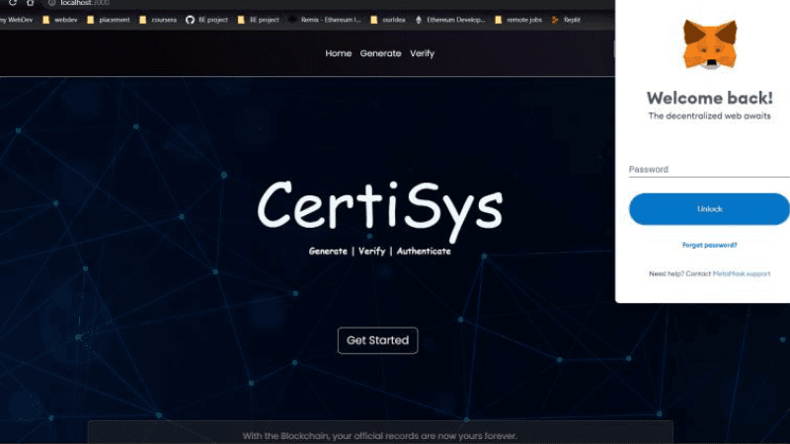The height and width of the screenshot is (444, 790).
Task: Click the Forgot password link
Action: point(709,245)
